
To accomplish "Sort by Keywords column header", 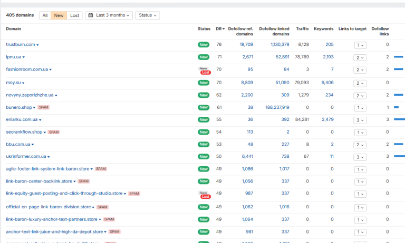I will pos(323,29).
